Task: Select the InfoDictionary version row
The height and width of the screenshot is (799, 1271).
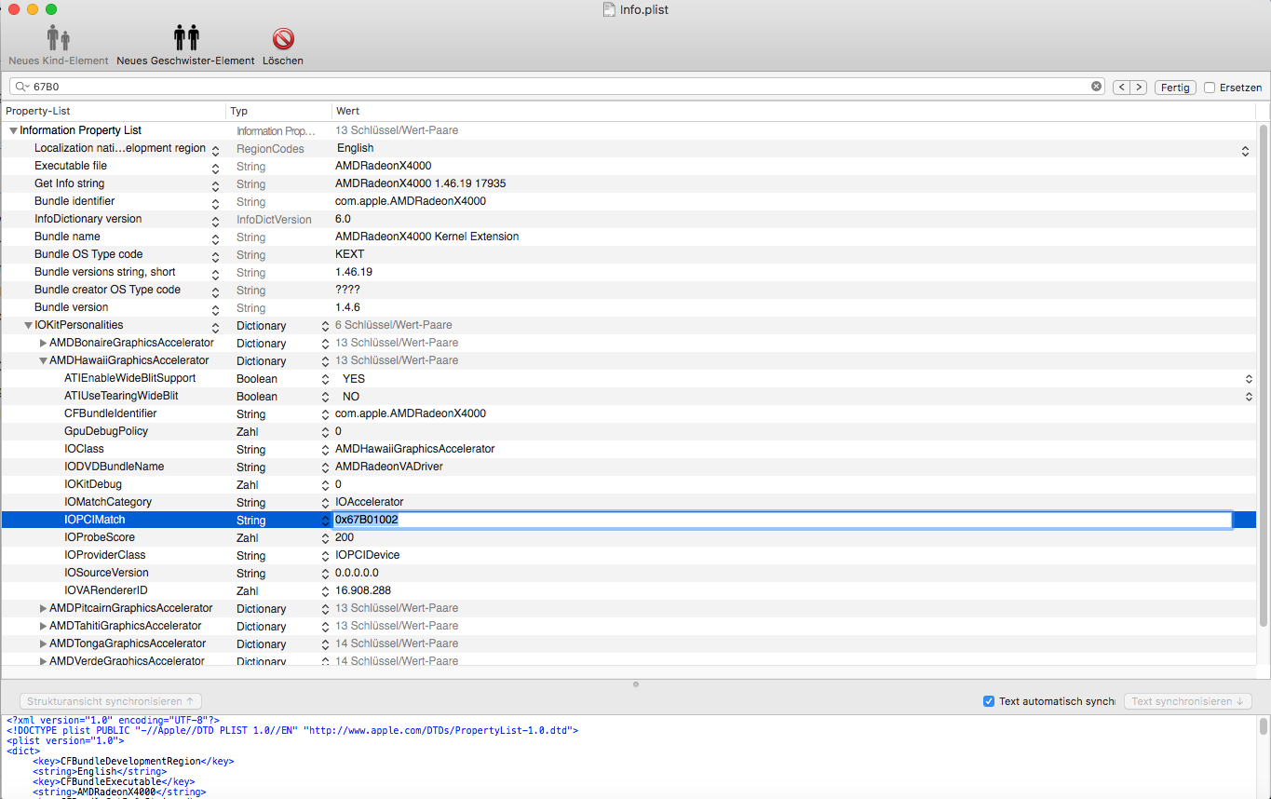Action: (x=629, y=220)
